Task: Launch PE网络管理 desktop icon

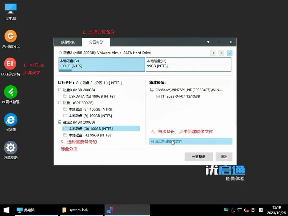Action: point(11,95)
